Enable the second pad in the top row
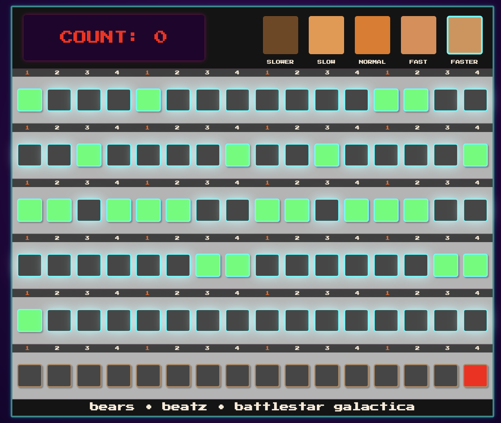 pos(59,100)
